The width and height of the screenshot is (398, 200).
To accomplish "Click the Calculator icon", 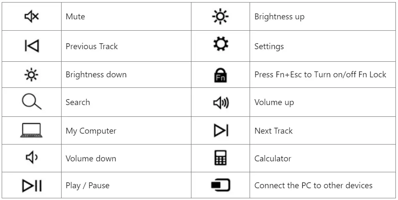I will tap(221, 158).
